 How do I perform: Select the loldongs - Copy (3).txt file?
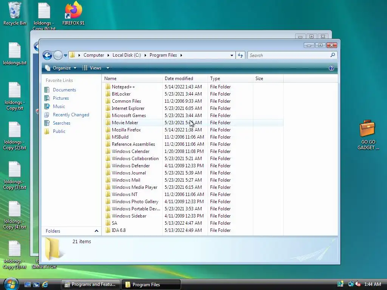pyautogui.click(x=15, y=175)
